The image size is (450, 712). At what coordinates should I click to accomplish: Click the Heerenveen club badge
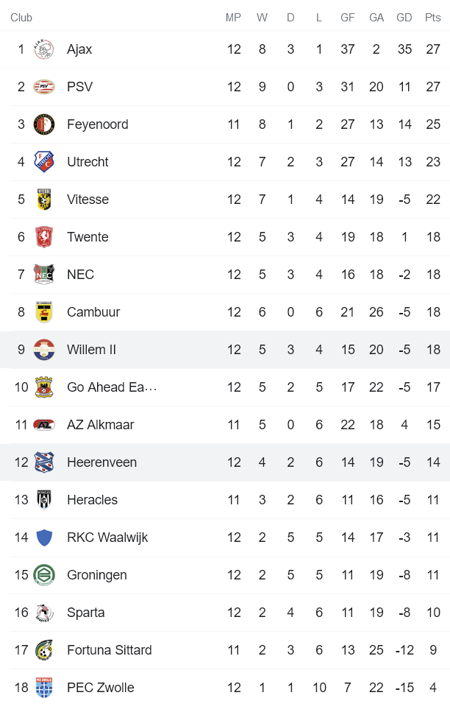[43, 462]
